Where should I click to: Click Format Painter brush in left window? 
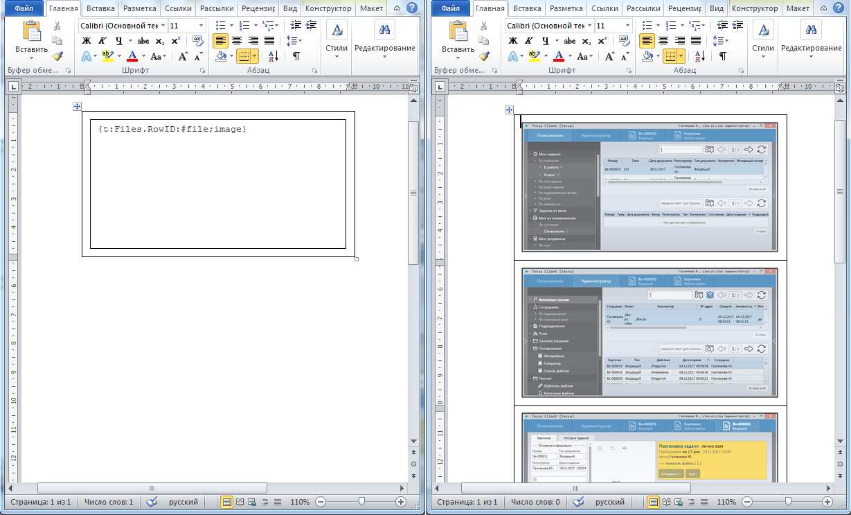pyautogui.click(x=57, y=56)
